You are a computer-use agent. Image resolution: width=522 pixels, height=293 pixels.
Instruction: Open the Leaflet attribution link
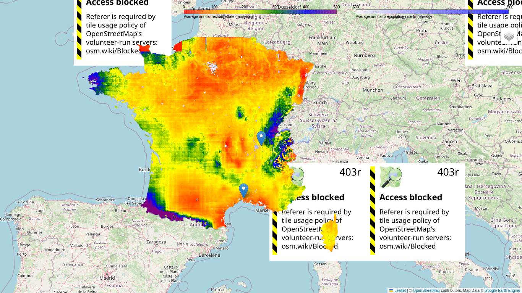(400, 290)
